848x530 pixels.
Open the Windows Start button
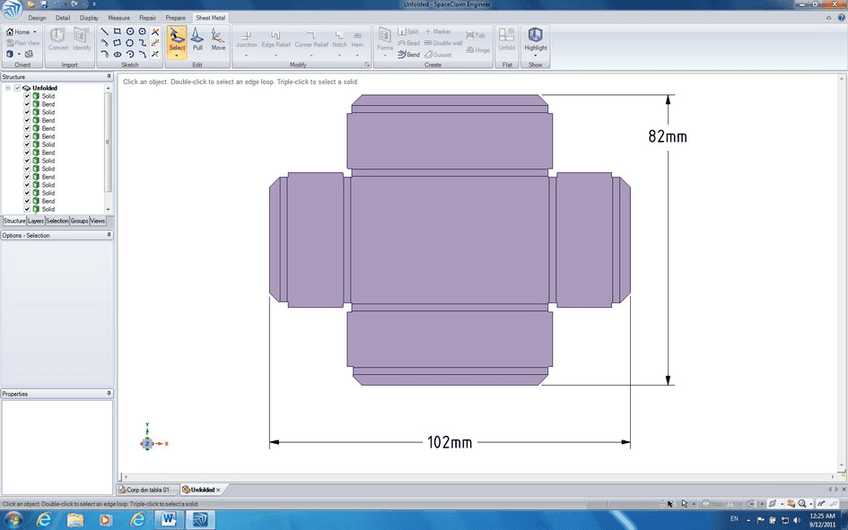tap(13, 520)
